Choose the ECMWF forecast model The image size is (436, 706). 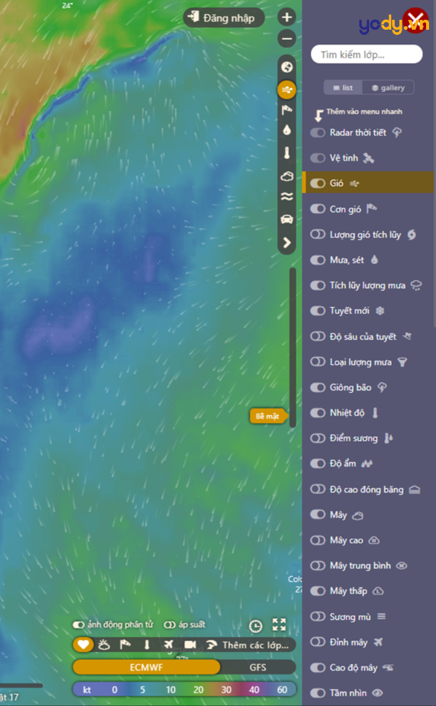146,667
